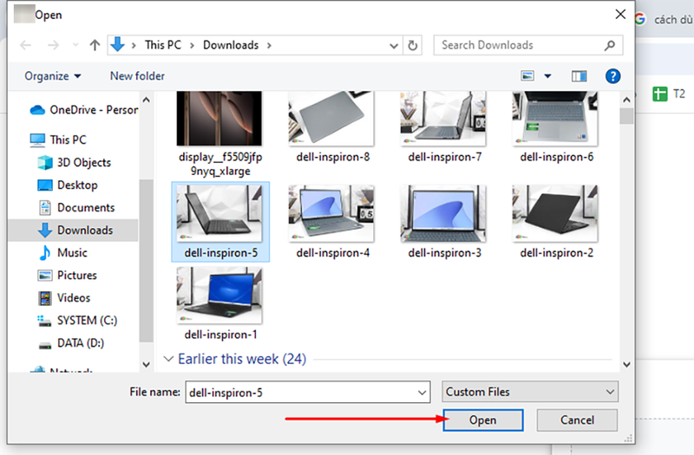The image size is (694, 455).
Task: Open the Organize menu
Action: [x=53, y=76]
